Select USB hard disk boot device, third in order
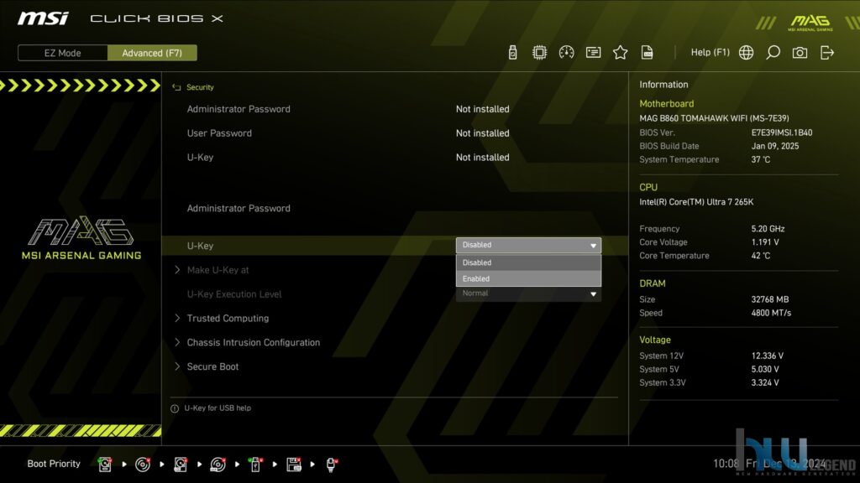Screen dimensions: 860x483 click(181, 465)
